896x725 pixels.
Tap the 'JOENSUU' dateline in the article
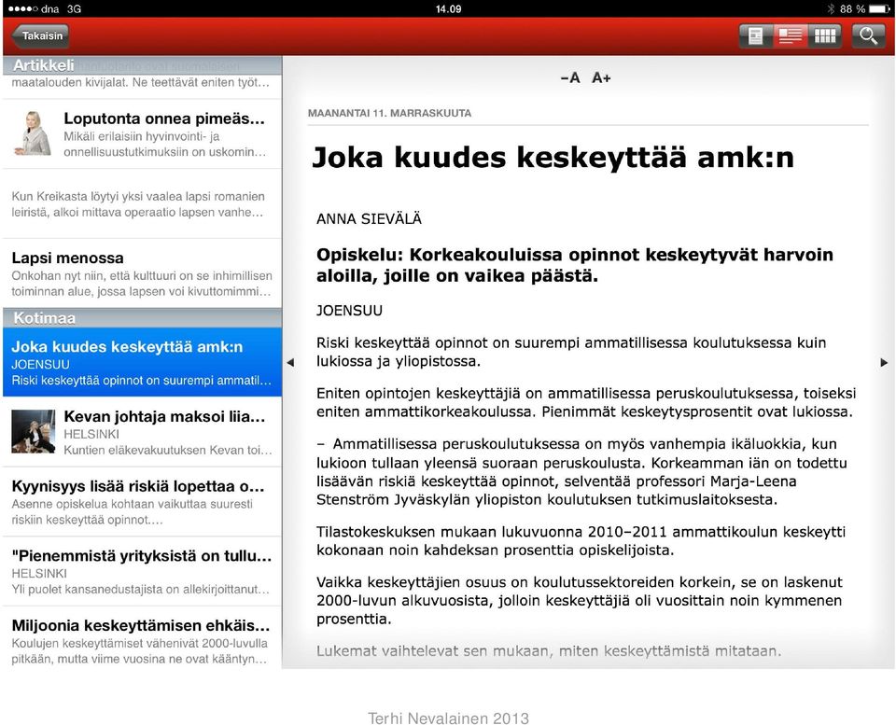click(350, 311)
